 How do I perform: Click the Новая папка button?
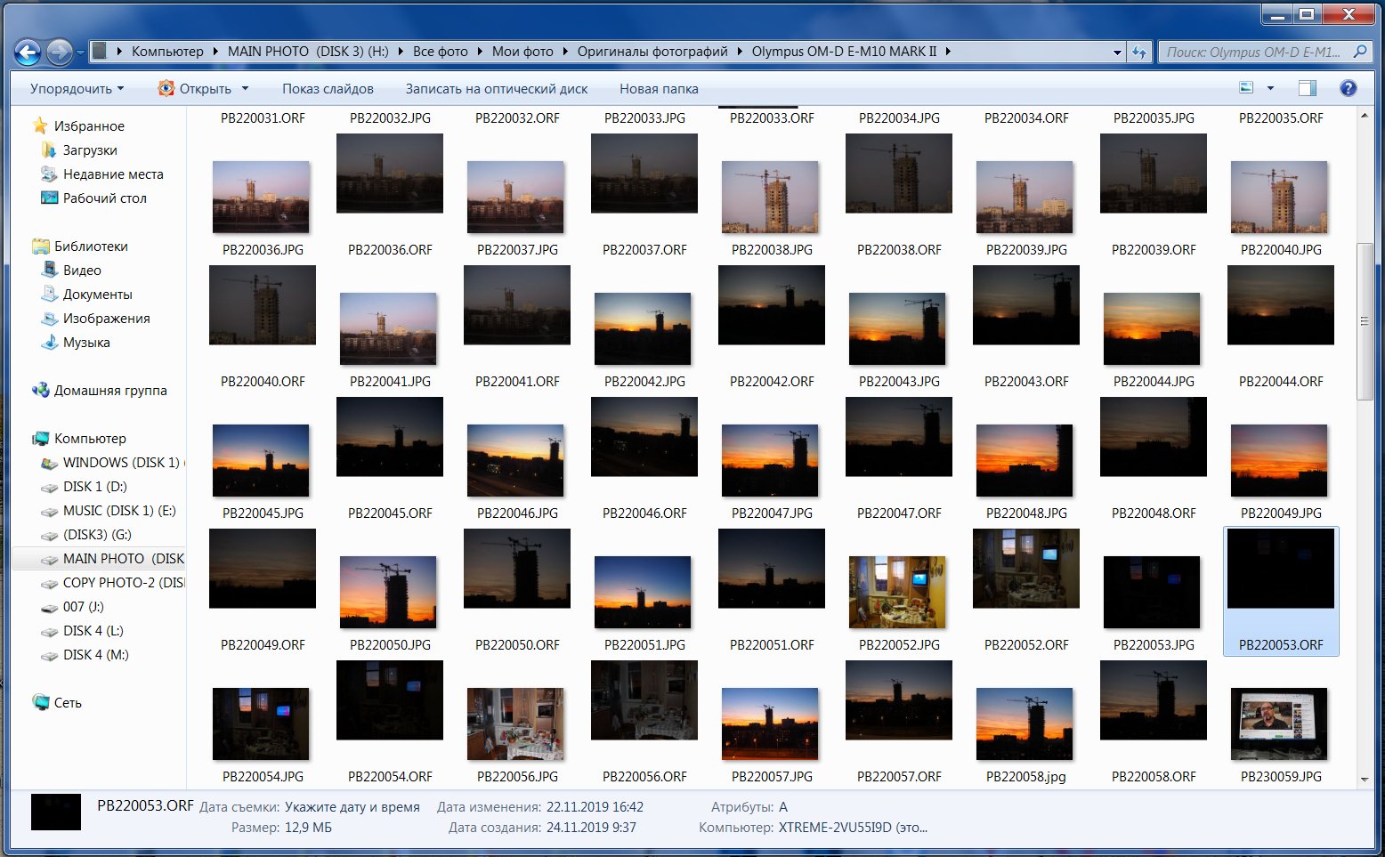[658, 89]
